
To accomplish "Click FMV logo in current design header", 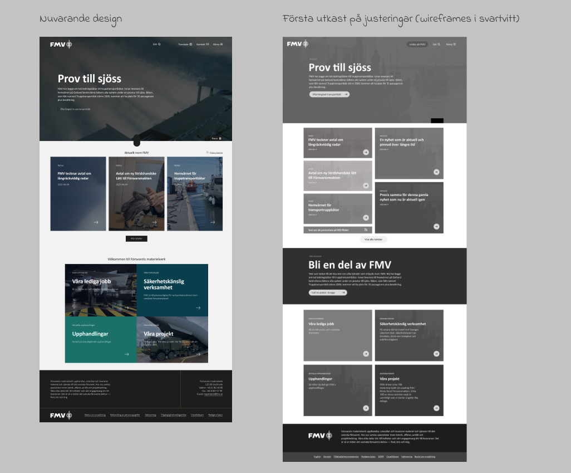I will [x=61, y=45].
